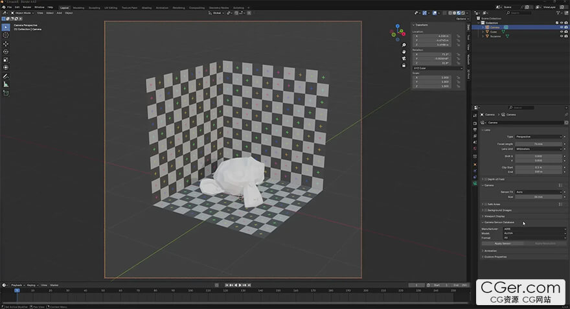The height and width of the screenshot is (309, 570).
Task: Switch to the Sculpting workspace tab
Action: (94, 7)
